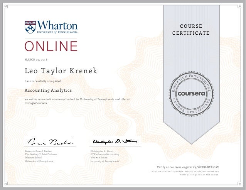Click Christopher D. Ittner's signature
246x190 pixels.
point(115,141)
